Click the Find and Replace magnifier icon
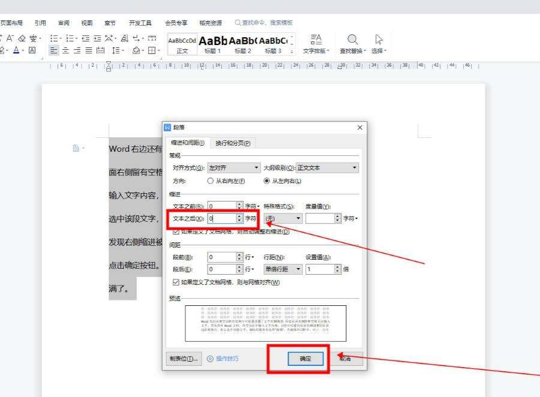The image size is (540, 397). pos(353,40)
